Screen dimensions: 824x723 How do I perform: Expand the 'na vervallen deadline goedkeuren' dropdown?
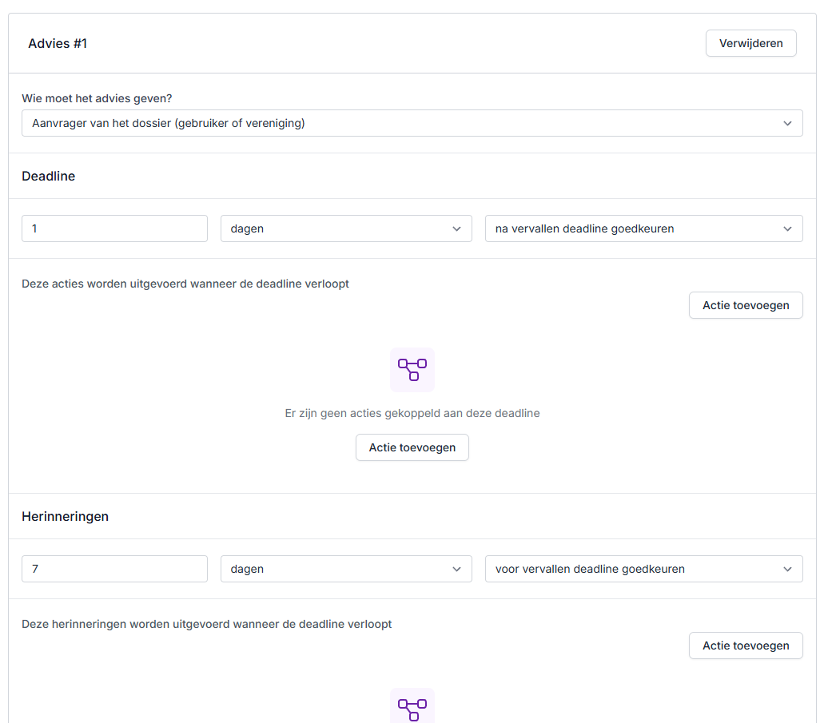(x=643, y=228)
